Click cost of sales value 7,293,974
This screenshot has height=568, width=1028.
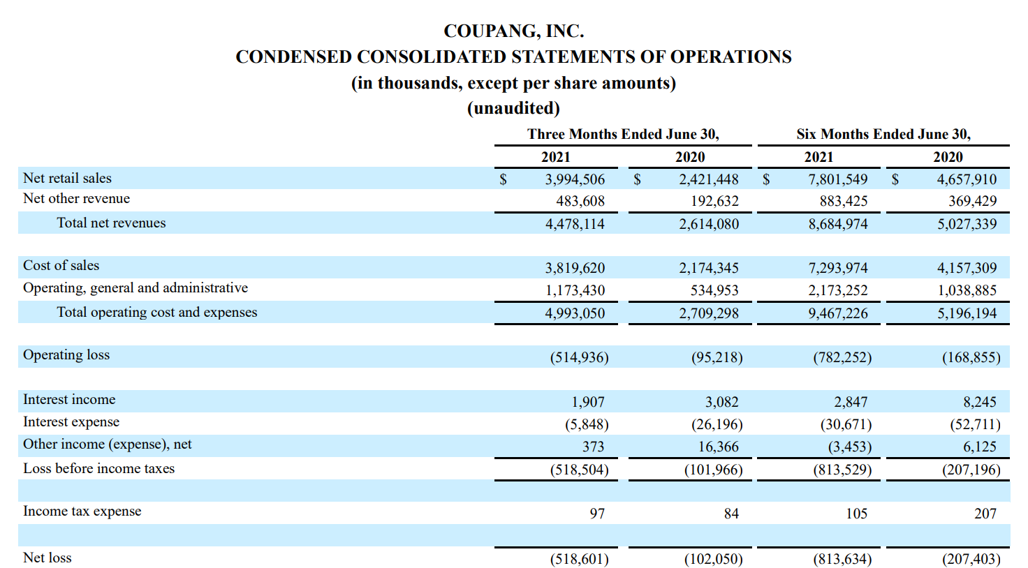pos(838,268)
